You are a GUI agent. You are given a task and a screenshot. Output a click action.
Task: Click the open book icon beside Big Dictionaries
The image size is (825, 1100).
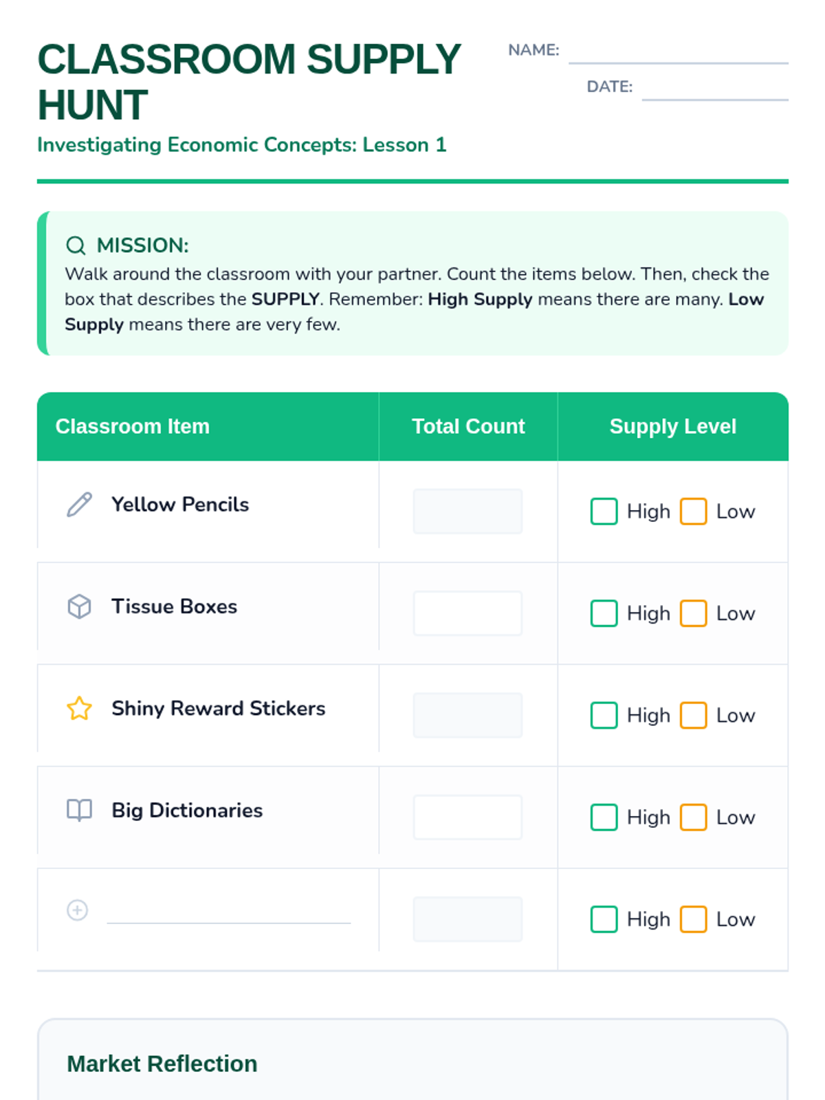coord(79,810)
